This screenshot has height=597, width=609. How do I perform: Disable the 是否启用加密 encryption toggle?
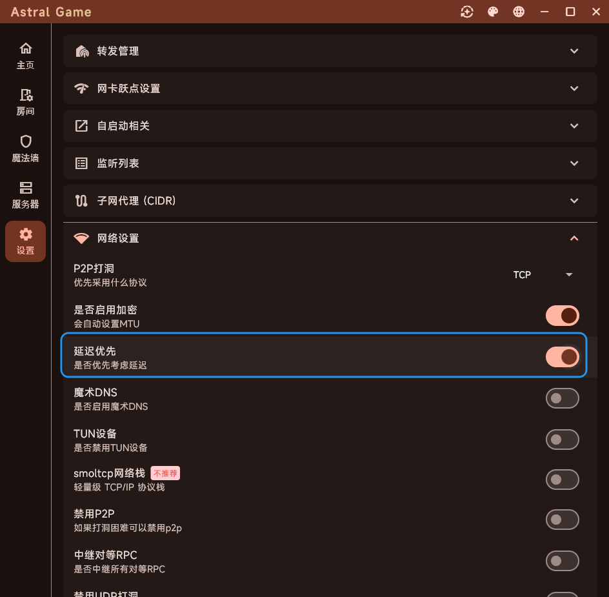(562, 316)
